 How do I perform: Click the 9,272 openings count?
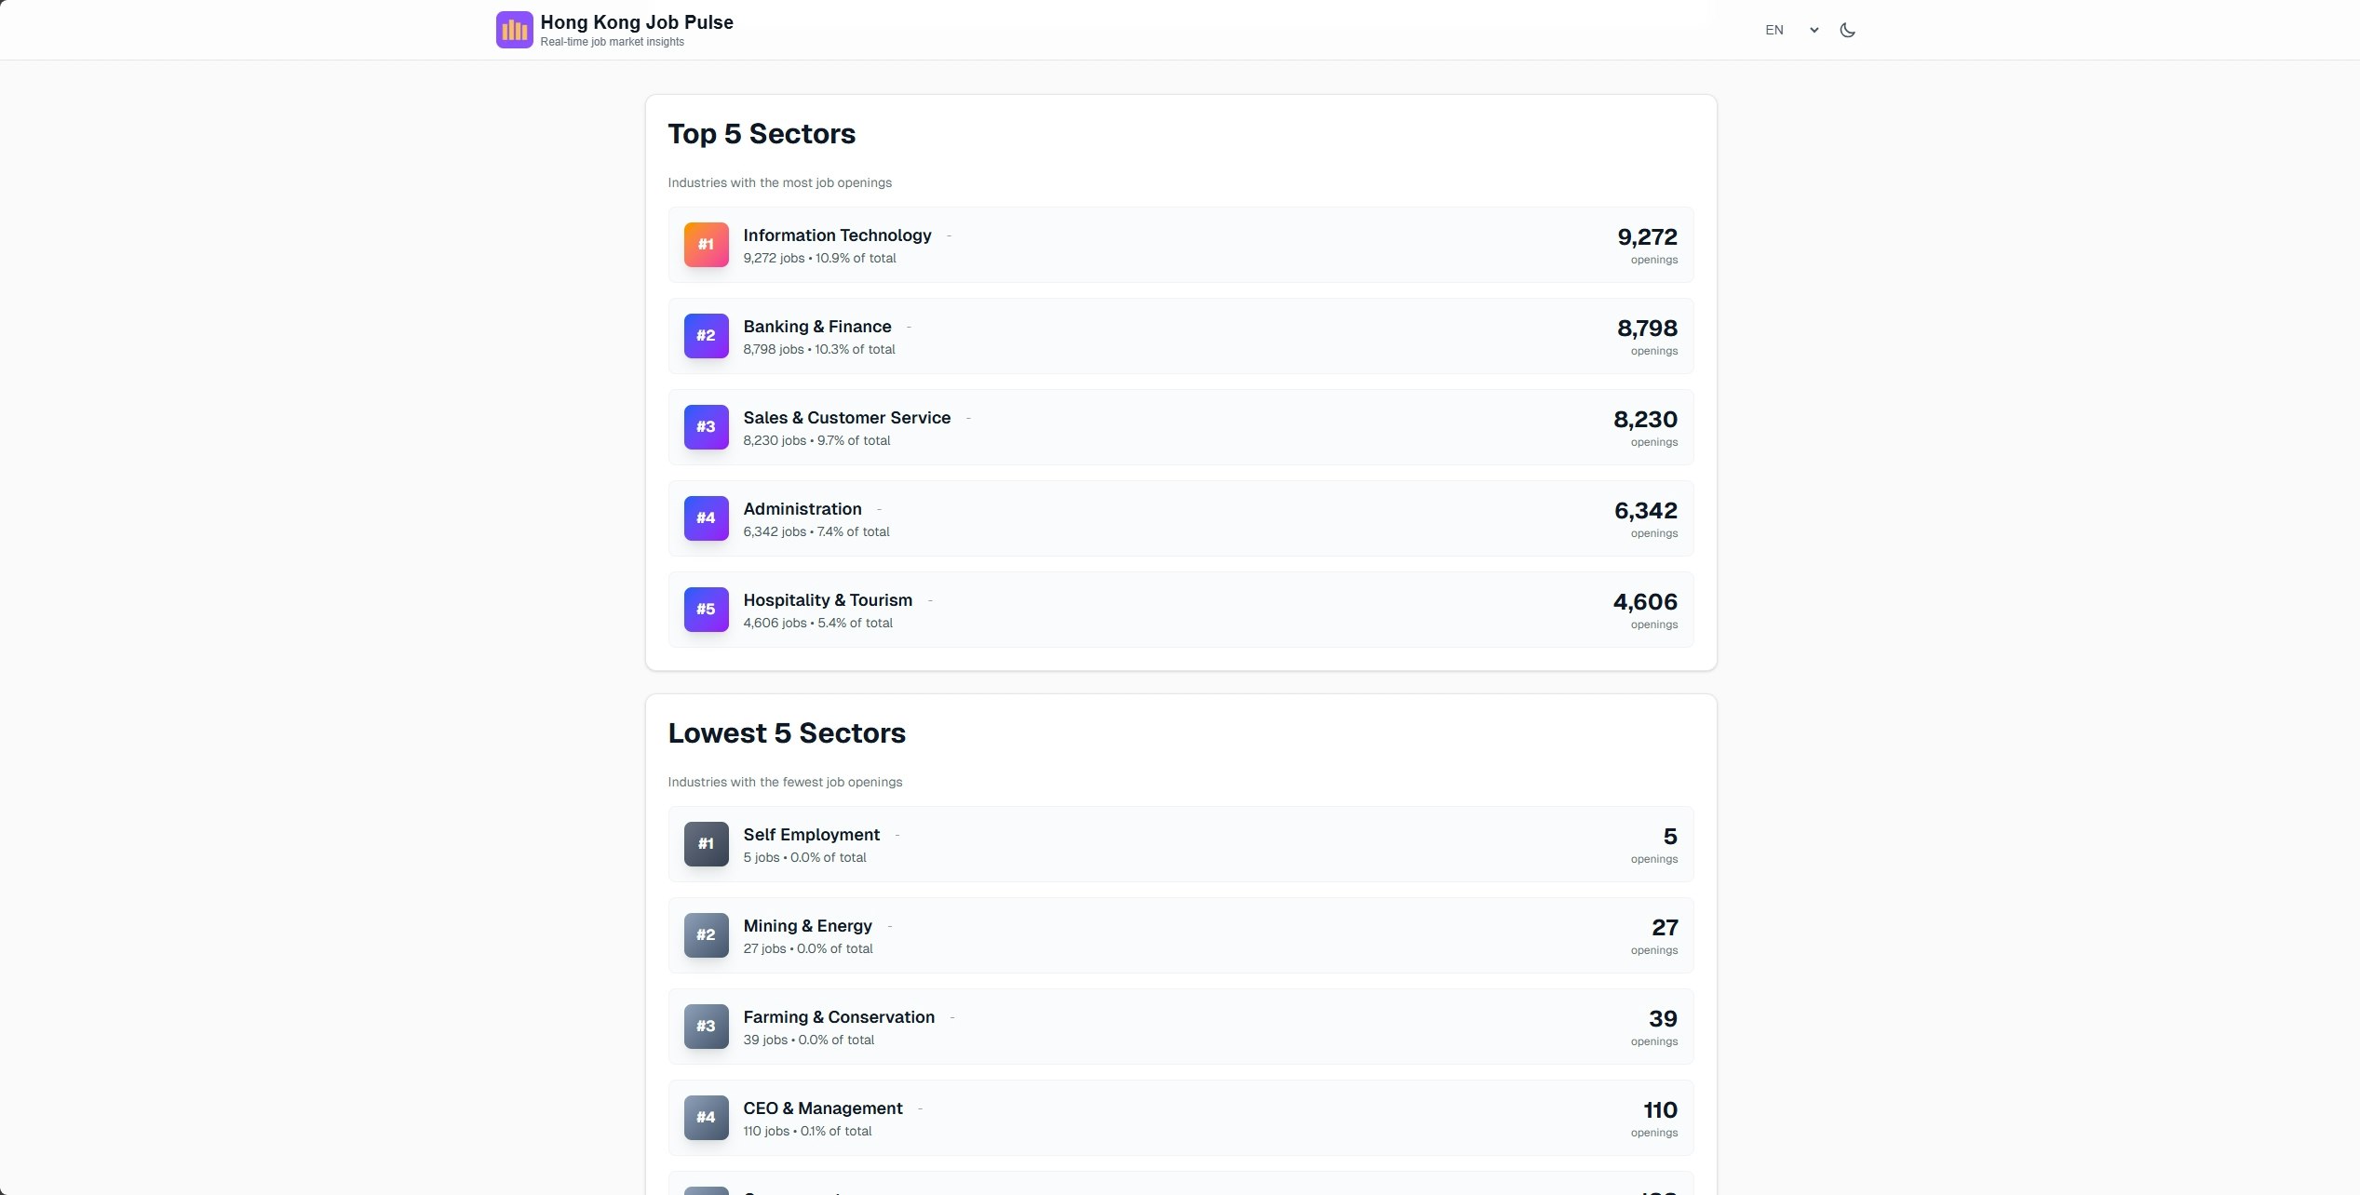(1647, 237)
